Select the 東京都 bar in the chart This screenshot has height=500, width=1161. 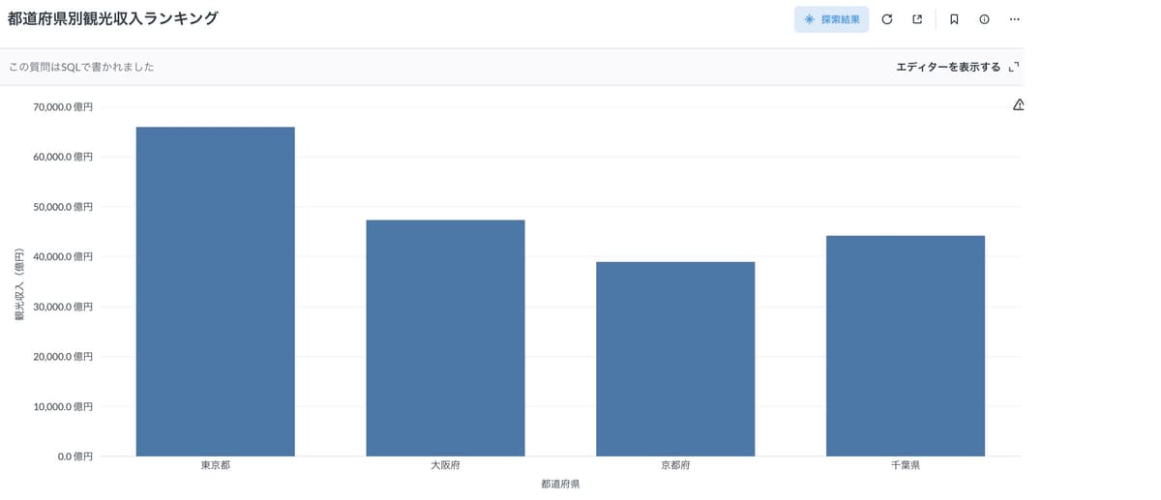point(215,291)
